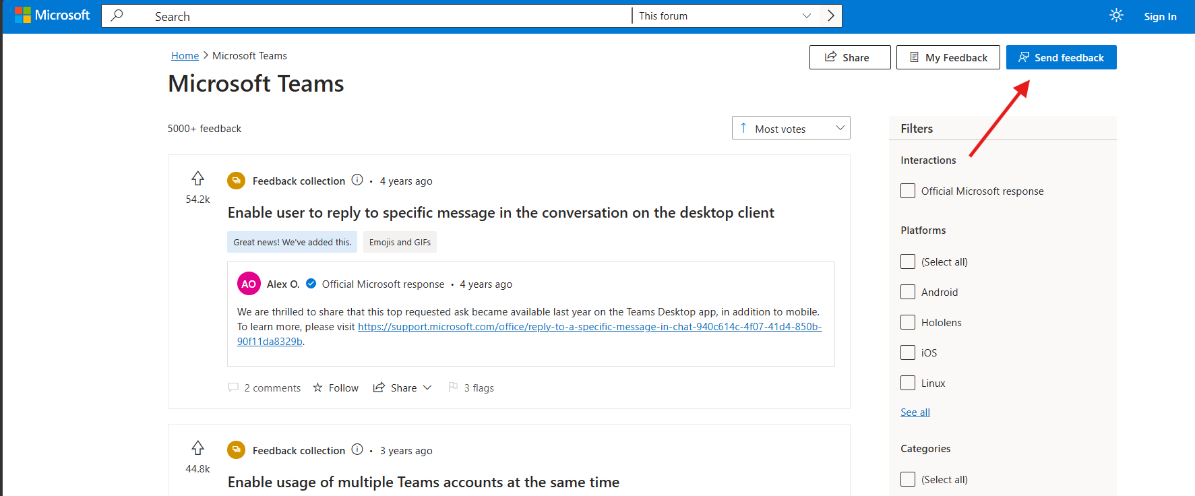Go to the Home breadcrumb link
Screen dimensions: 1195x496
(x=185, y=56)
